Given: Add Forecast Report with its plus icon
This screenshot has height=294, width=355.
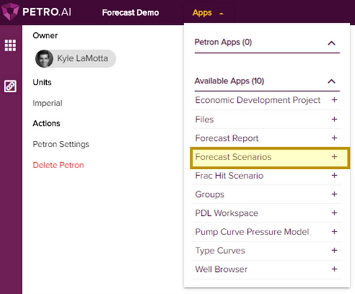Looking at the screenshot, I should pyautogui.click(x=334, y=138).
